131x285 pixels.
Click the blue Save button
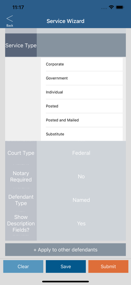point(66,266)
